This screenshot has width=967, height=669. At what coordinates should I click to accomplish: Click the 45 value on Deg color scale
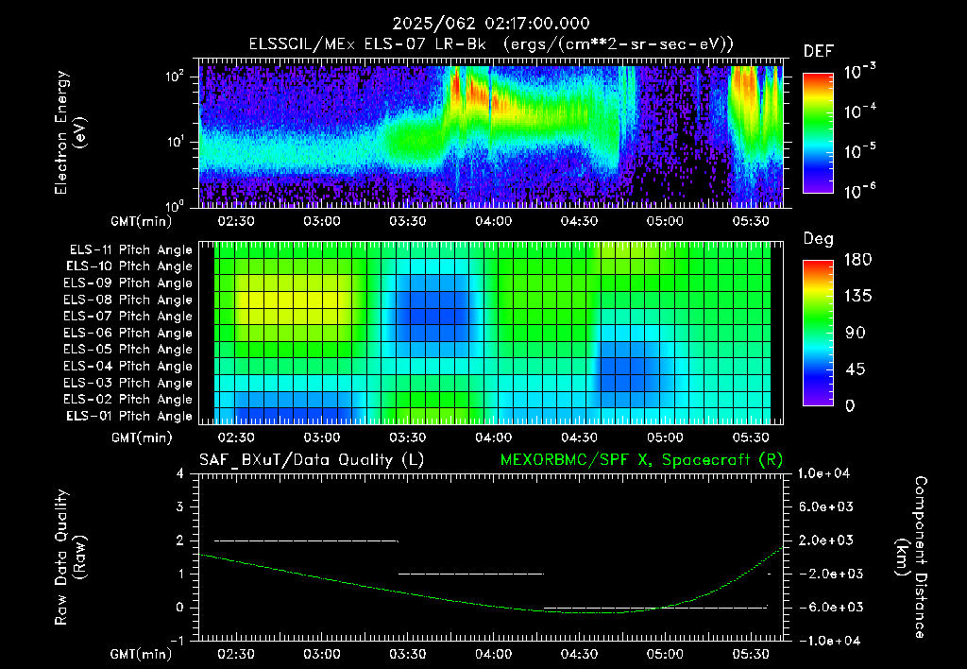point(856,369)
